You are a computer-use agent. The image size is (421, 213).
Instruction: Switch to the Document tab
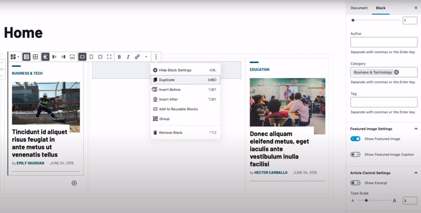pyautogui.click(x=359, y=8)
